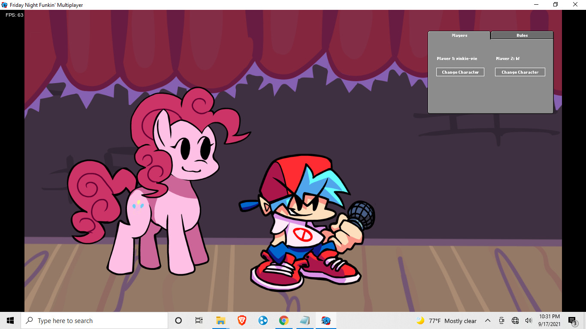Launch Google Chrome from taskbar
586x329 pixels.
(x=284, y=320)
